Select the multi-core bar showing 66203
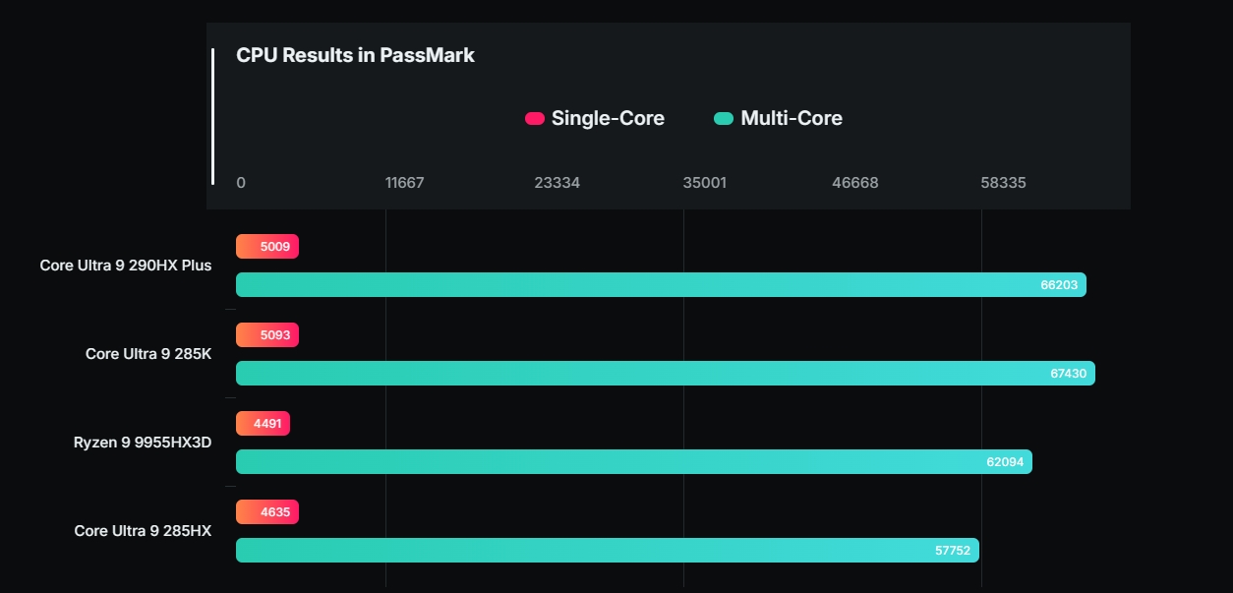The image size is (1233, 593). coord(659,284)
